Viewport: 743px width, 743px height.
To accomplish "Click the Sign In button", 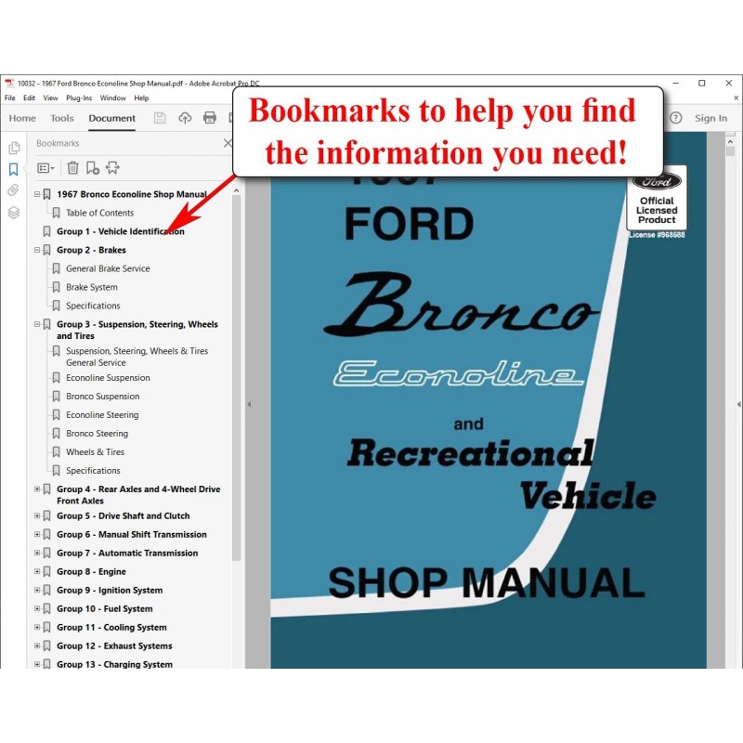I will pyautogui.click(x=710, y=118).
